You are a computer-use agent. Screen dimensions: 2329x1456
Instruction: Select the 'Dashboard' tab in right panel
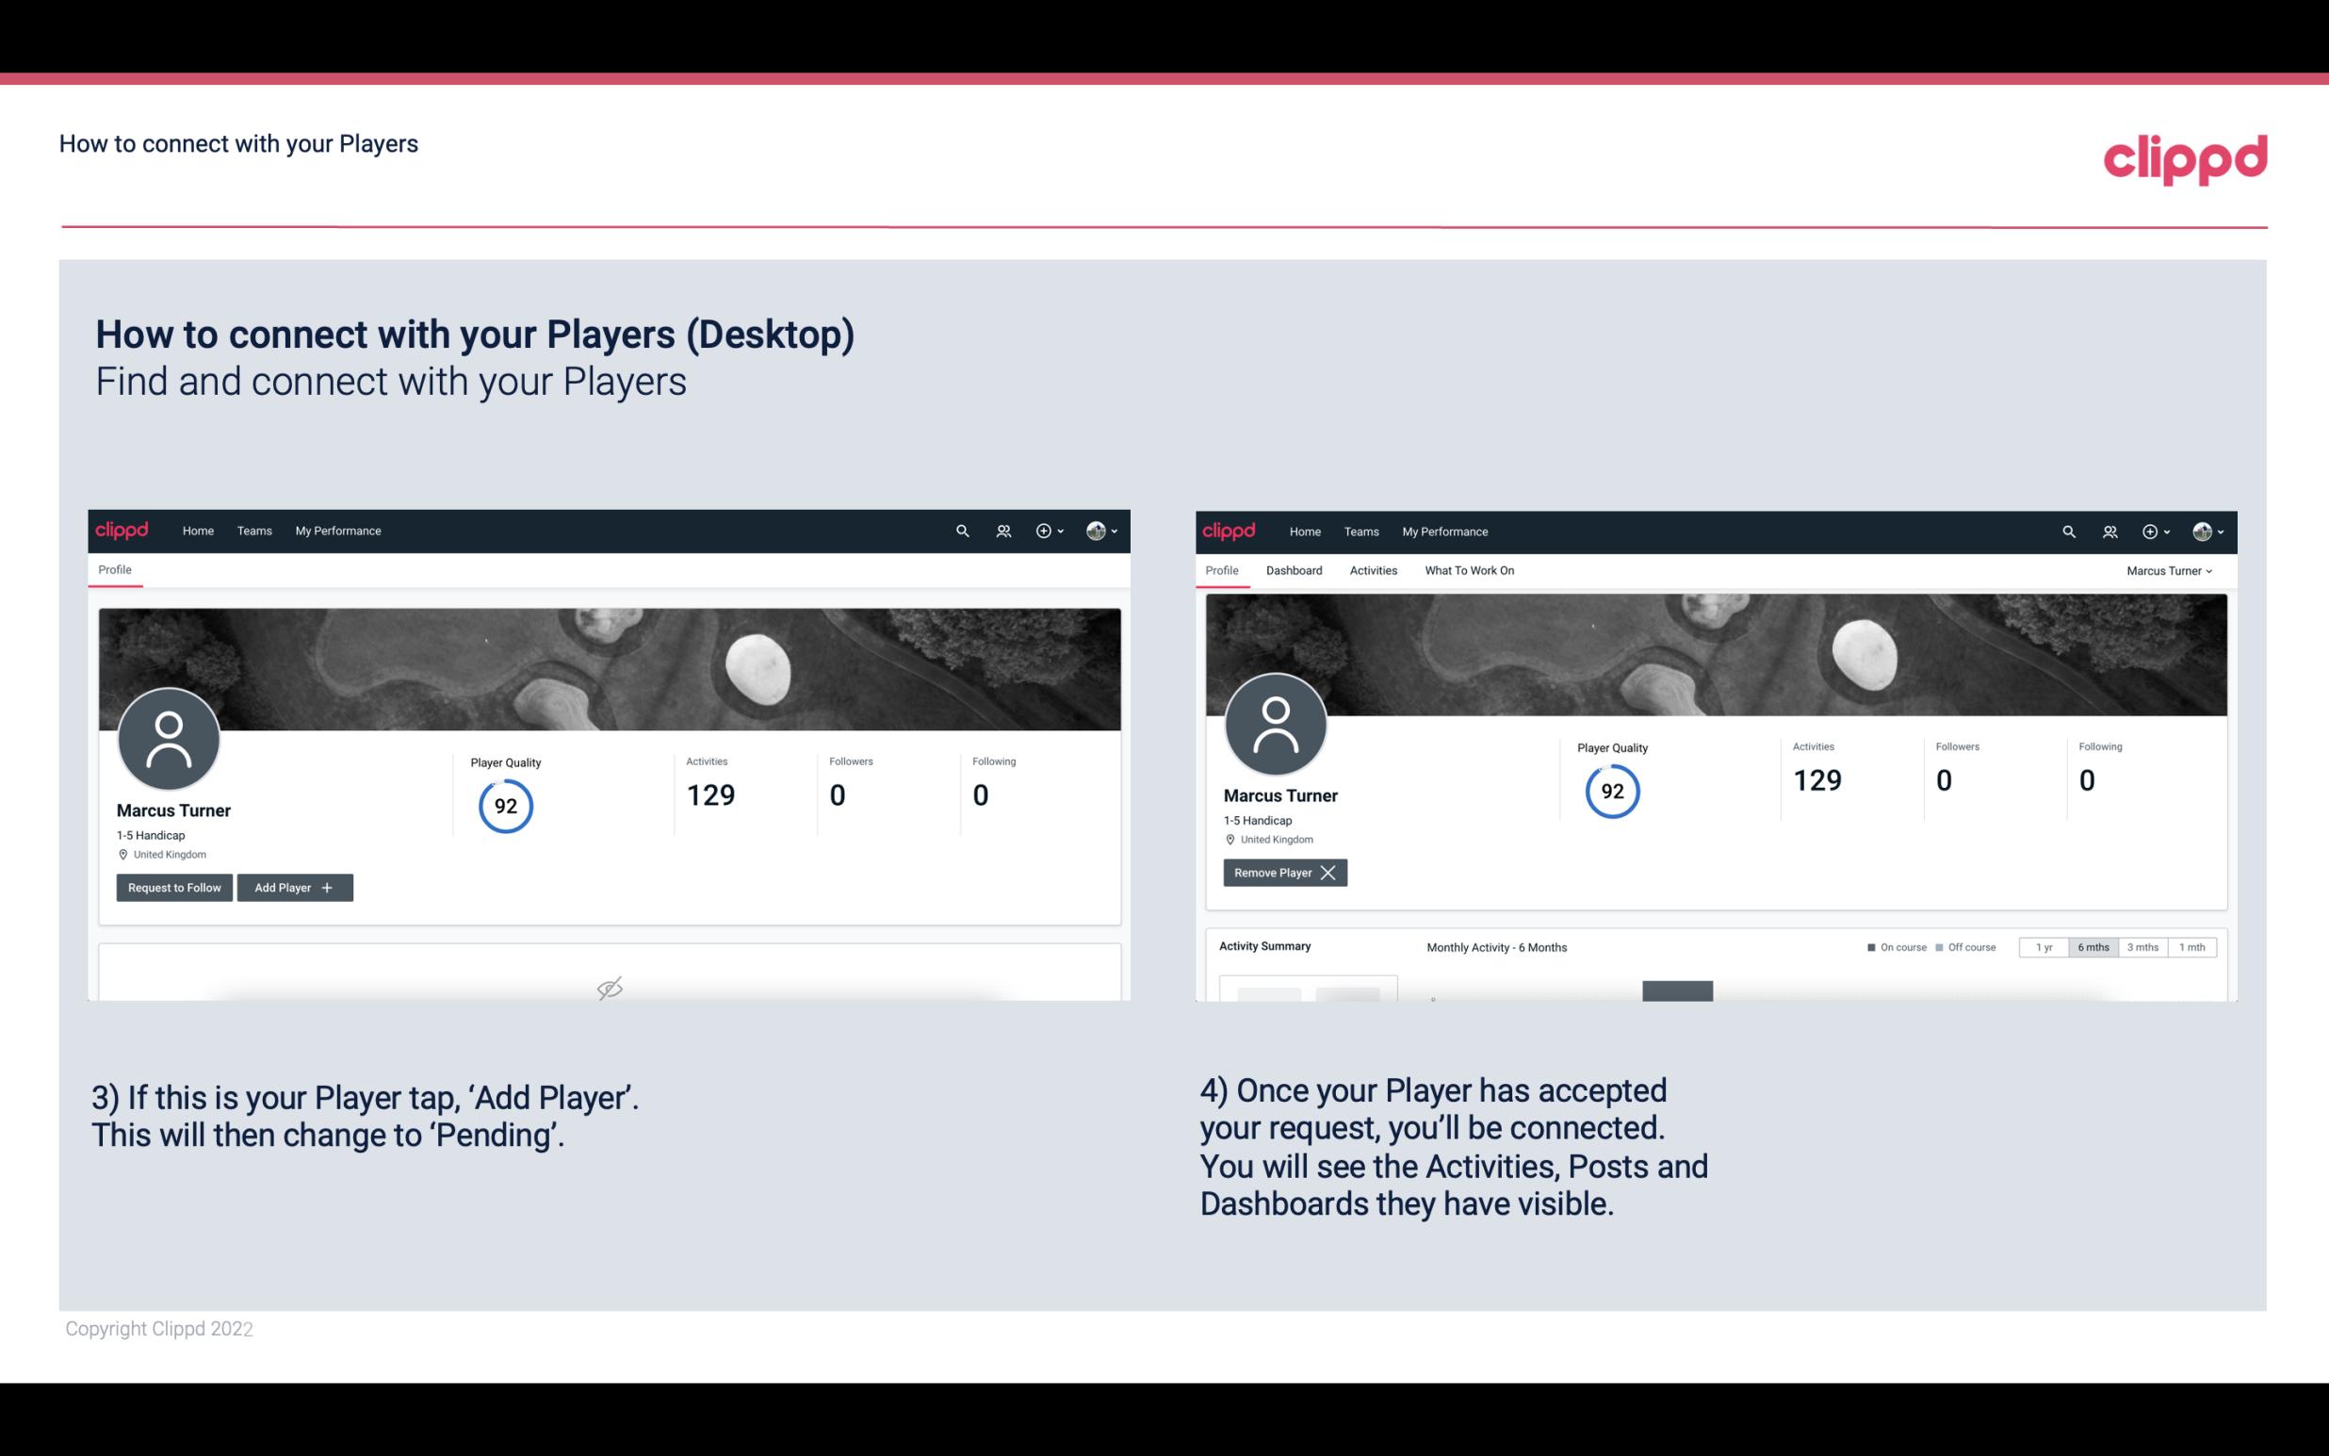[x=1293, y=570]
